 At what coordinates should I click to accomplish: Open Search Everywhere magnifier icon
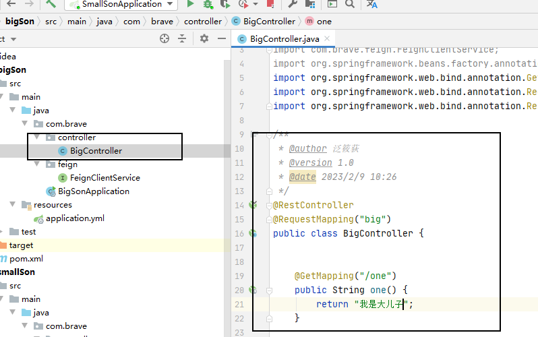(350, 4)
